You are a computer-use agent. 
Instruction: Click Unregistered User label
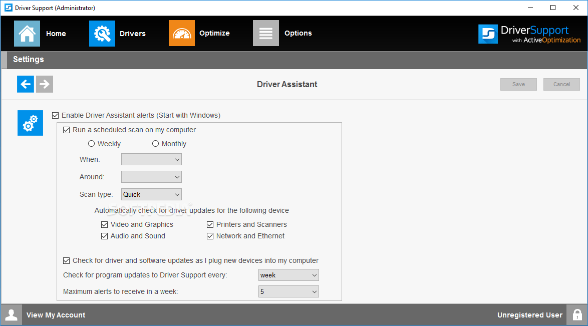pyautogui.click(x=530, y=315)
